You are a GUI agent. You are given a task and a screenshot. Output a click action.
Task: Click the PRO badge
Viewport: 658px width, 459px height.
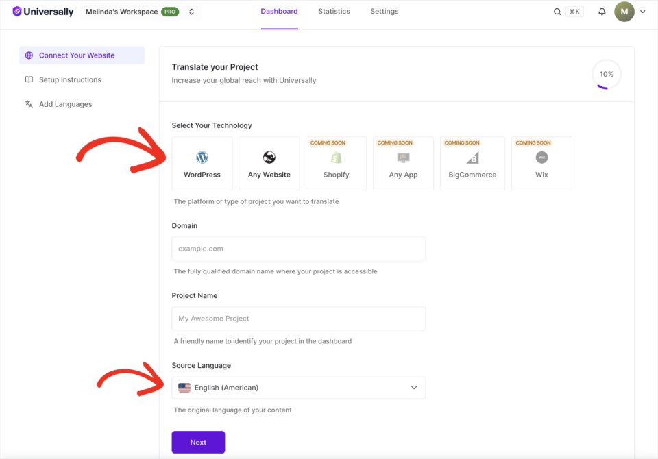tap(170, 12)
